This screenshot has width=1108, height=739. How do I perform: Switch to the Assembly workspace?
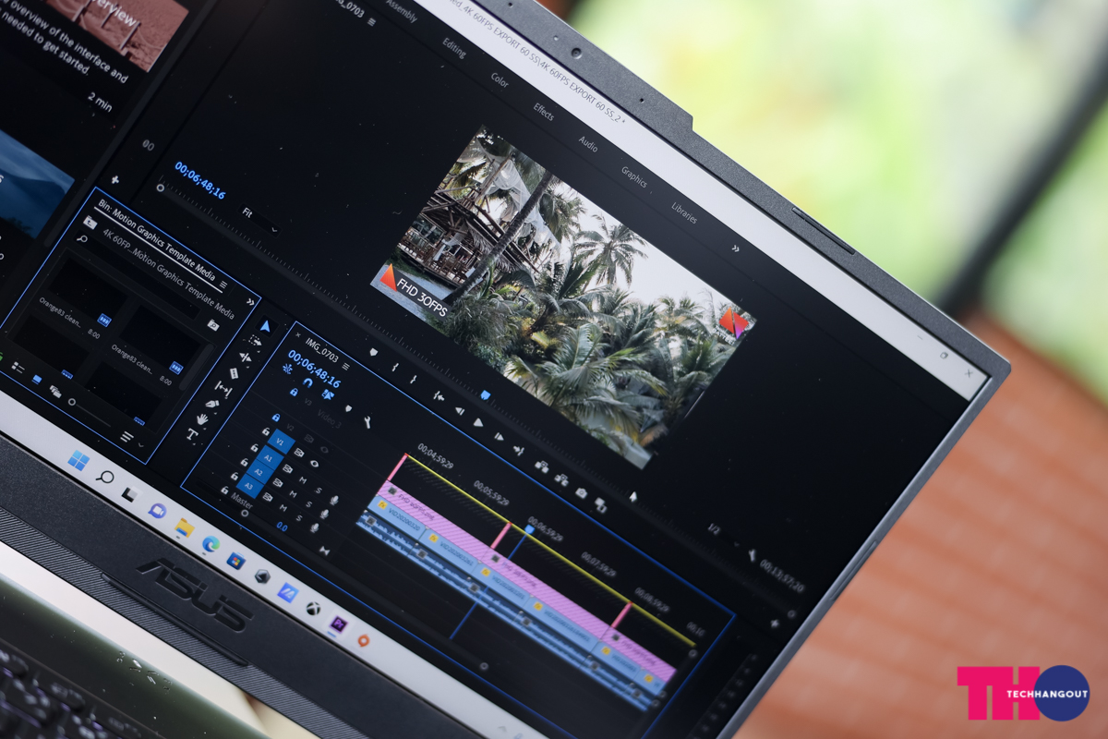click(x=402, y=10)
